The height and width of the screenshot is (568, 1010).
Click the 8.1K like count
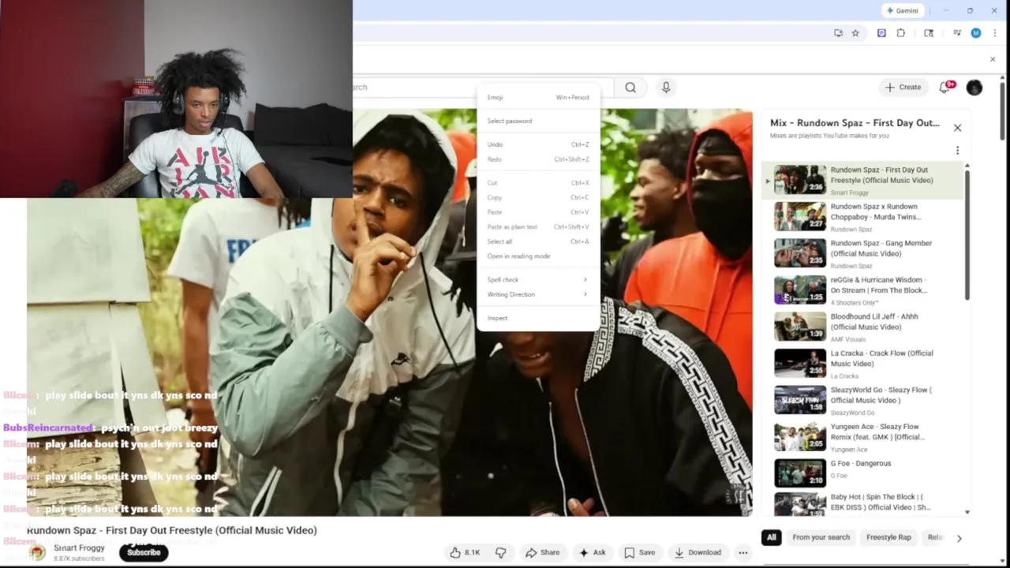[x=472, y=552]
